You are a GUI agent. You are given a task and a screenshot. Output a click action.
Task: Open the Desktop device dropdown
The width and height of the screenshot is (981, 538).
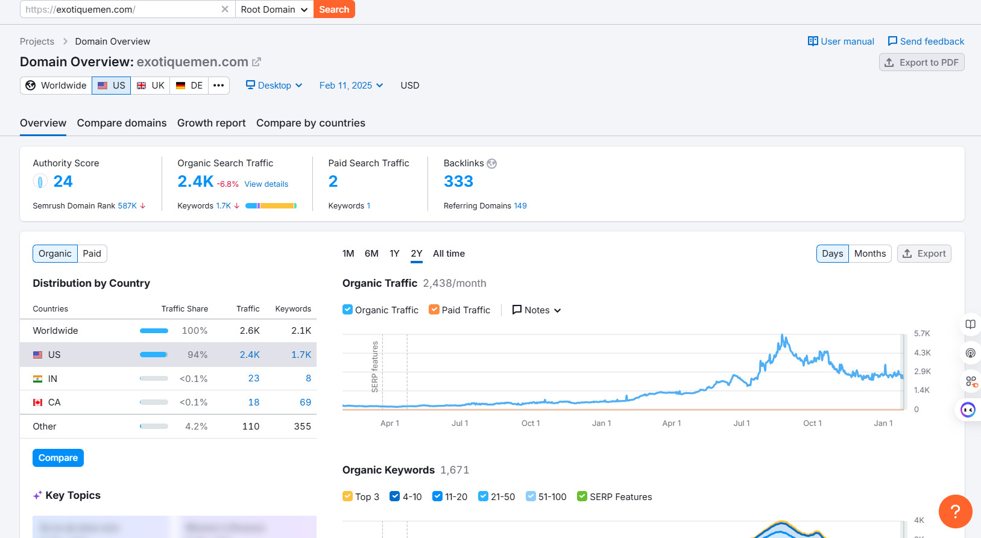pos(274,86)
